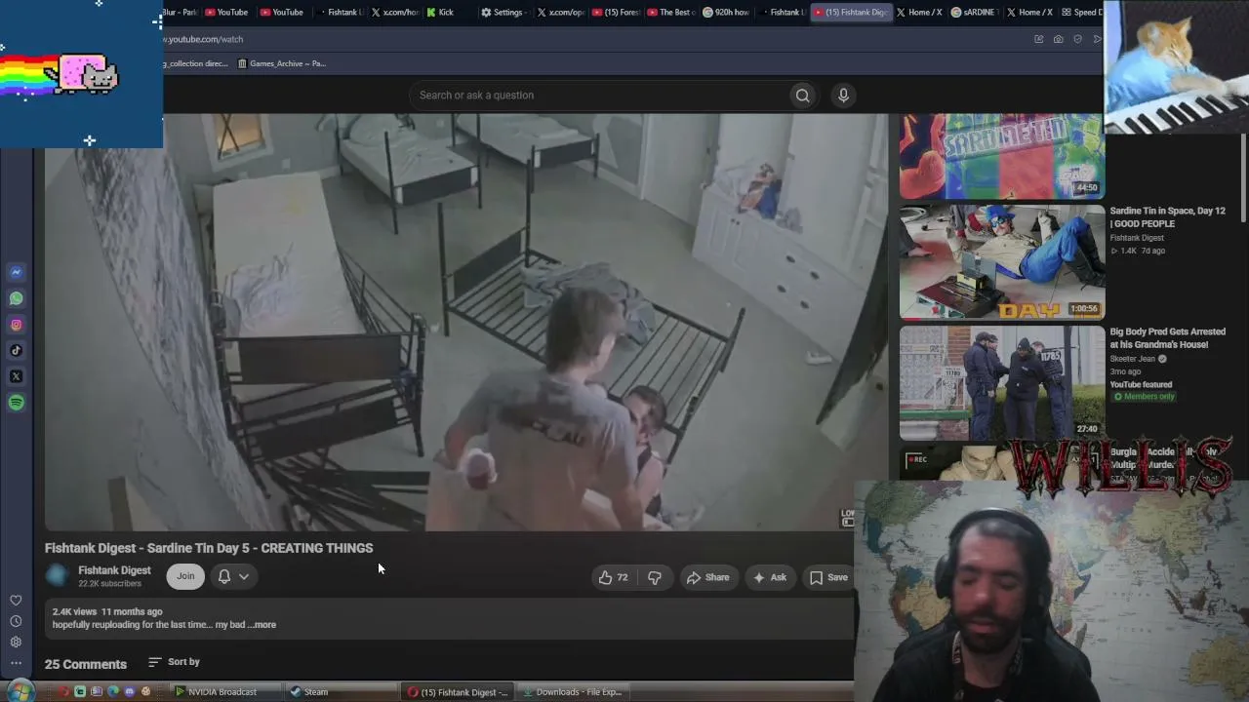The image size is (1249, 702).
Task: Open the Sardine Tin Day 12 thumbnail
Action: [1002, 262]
